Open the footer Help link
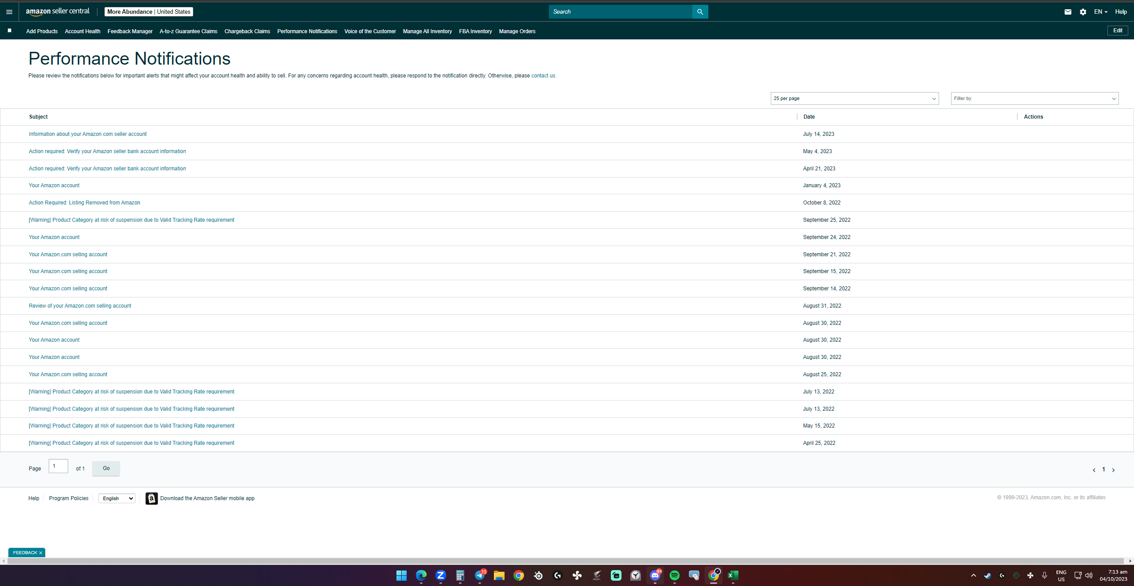Screen dimensions: 1134x586 pos(34,498)
